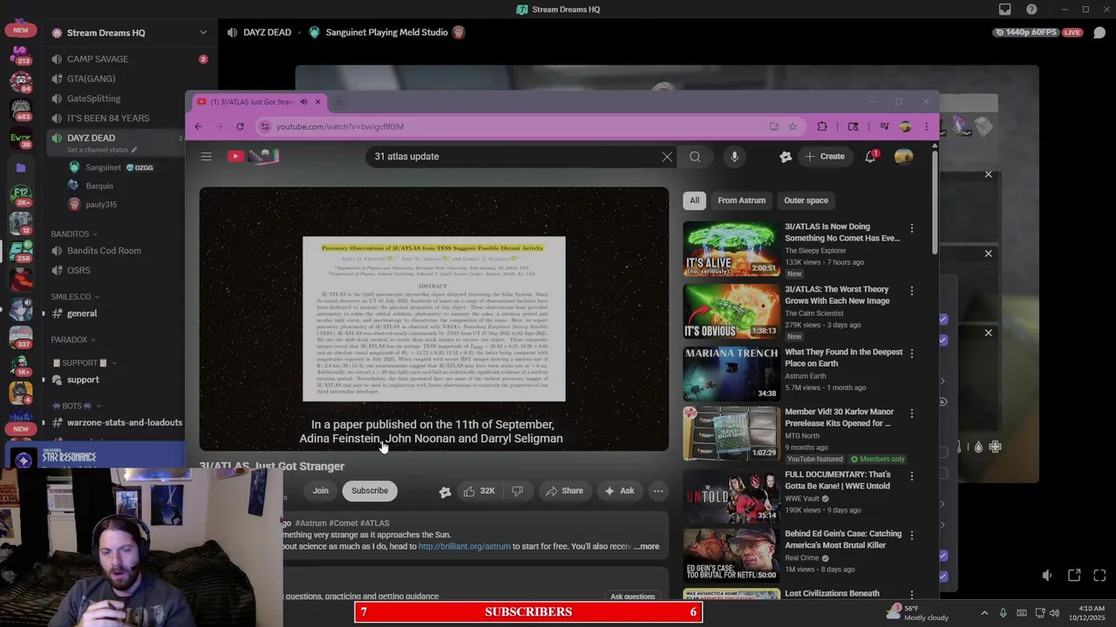1116x627 pixels.
Task: Dislike the video
Action: pos(517,491)
